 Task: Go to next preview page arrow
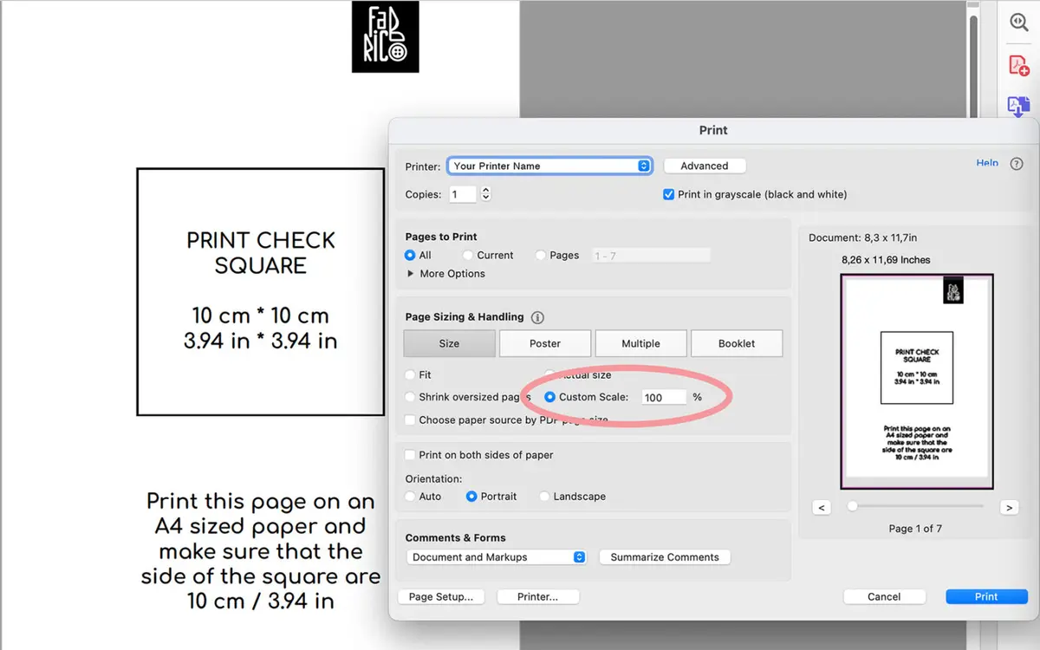(x=1008, y=507)
